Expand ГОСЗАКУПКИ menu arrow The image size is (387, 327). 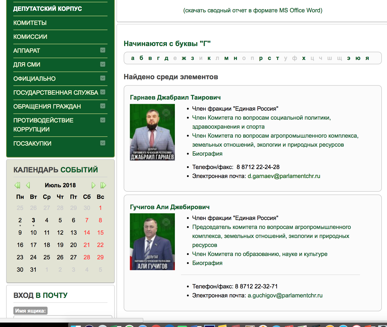[103, 143]
